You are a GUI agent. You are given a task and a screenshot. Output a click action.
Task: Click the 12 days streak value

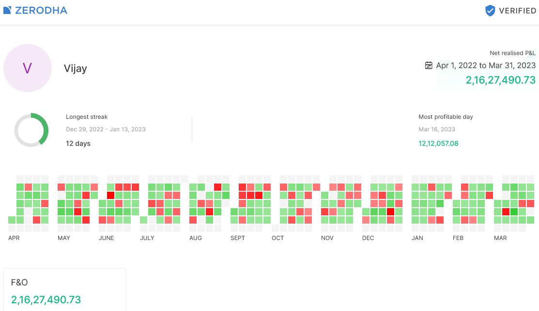78,143
